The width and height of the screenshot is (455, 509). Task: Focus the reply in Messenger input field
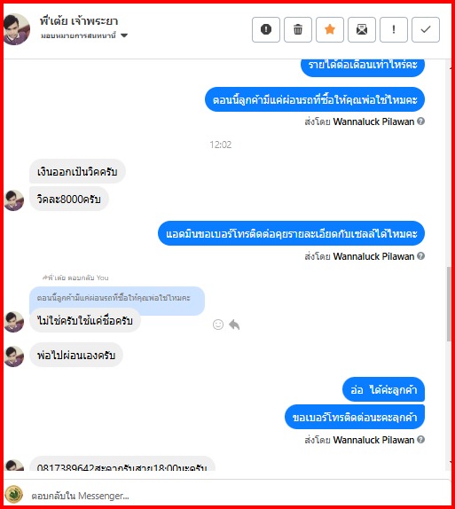227,496
